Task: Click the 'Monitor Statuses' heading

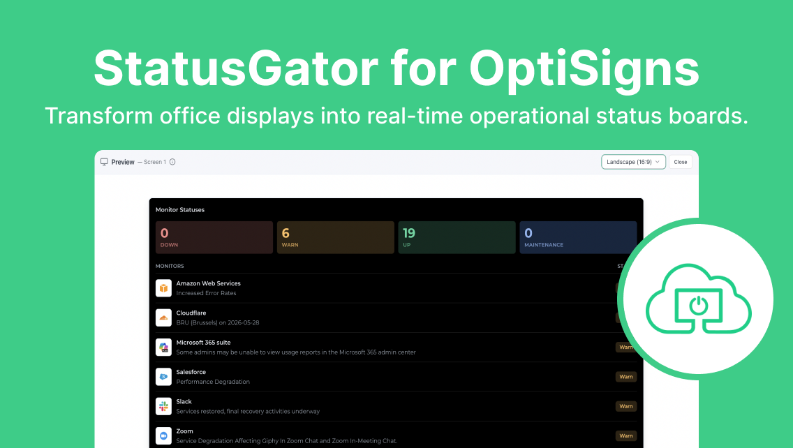Action: [180, 210]
